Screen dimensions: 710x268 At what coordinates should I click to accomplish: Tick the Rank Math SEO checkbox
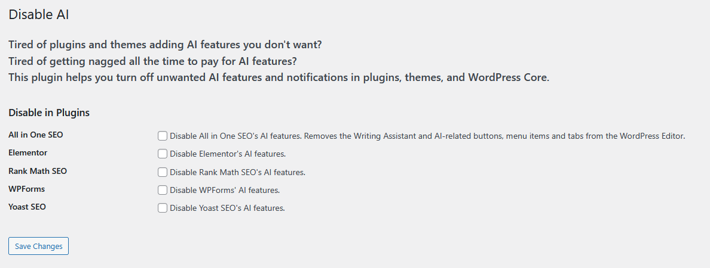click(163, 172)
